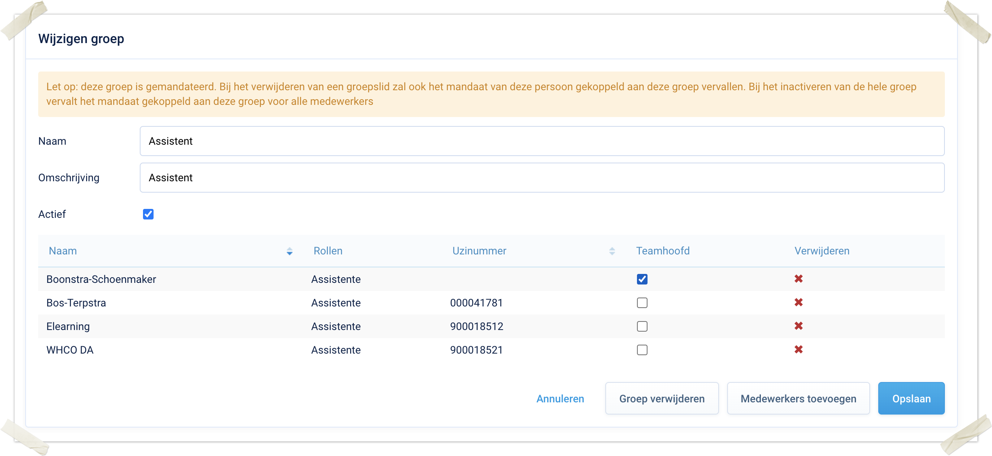The width and height of the screenshot is (992, 456).
Task: Click Groep verwijderen button
Action: point(661,398)
